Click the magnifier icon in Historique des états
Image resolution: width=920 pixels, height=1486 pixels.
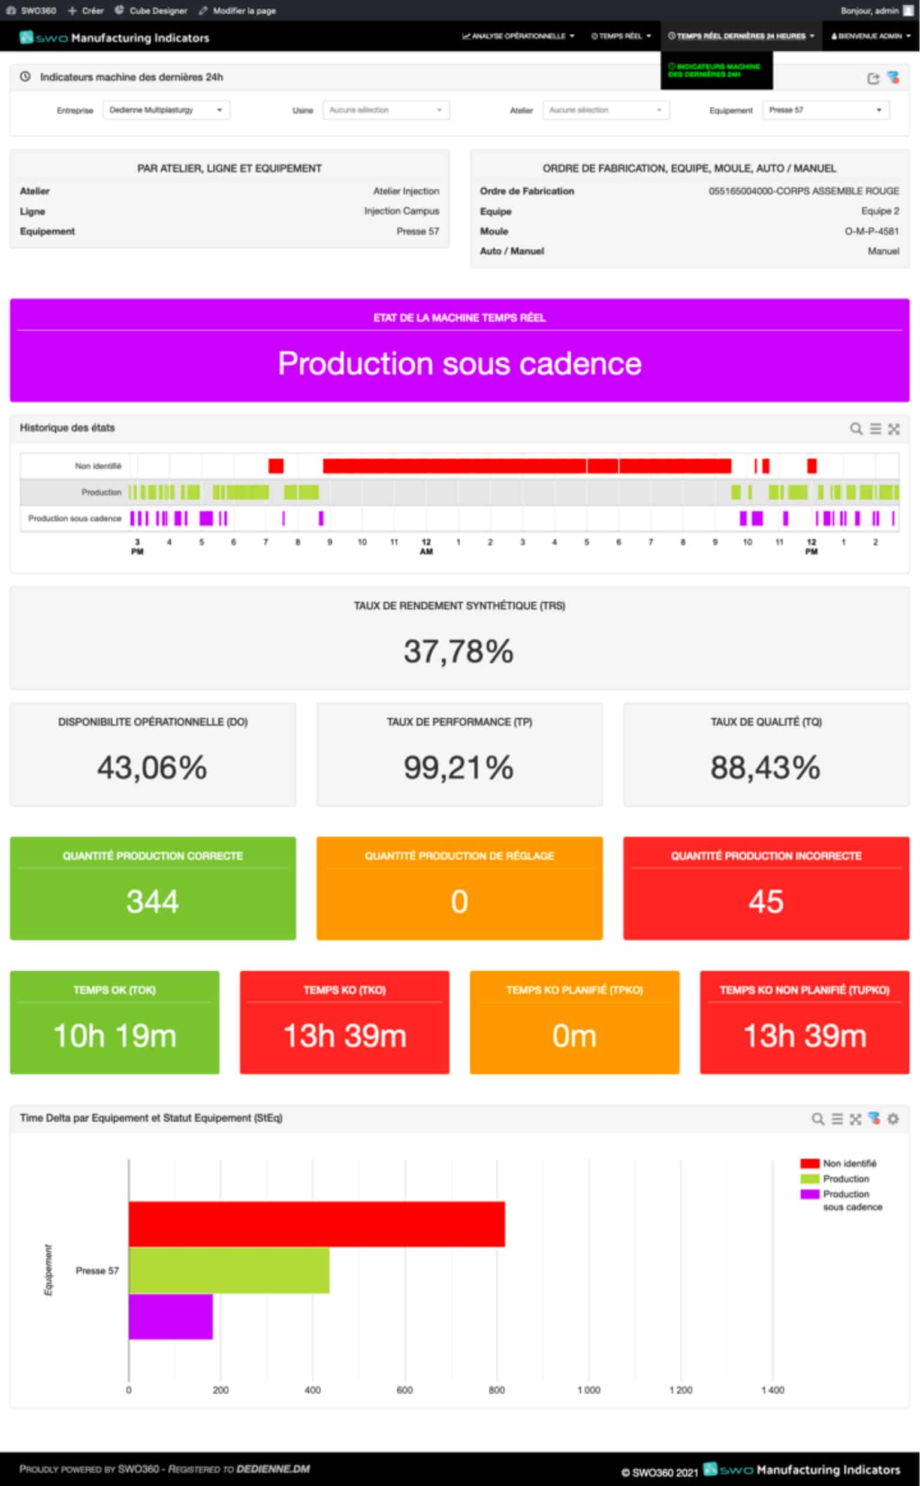855,429
